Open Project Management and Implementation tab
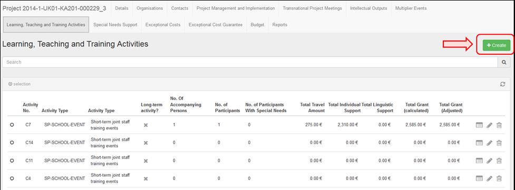515x190 pixels. point(236,8)
